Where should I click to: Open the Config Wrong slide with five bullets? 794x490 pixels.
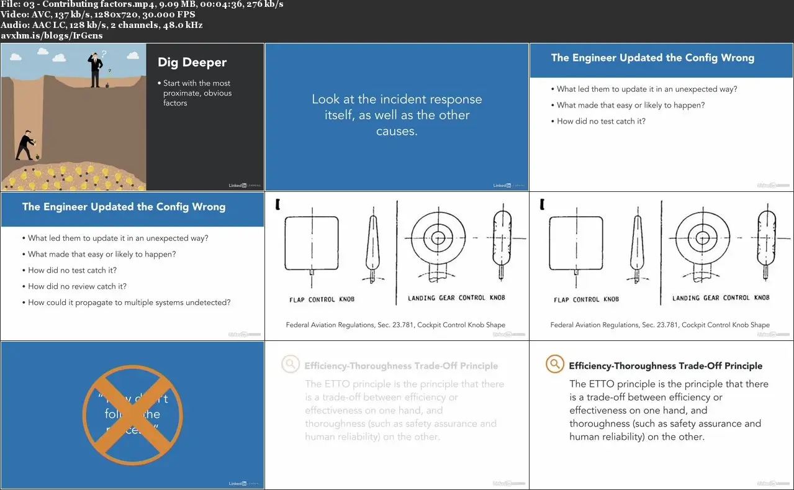click(x=132, y=266)
